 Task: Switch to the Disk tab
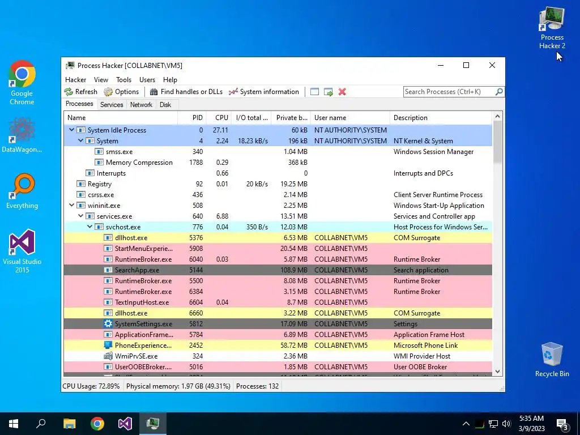(165, 105)
